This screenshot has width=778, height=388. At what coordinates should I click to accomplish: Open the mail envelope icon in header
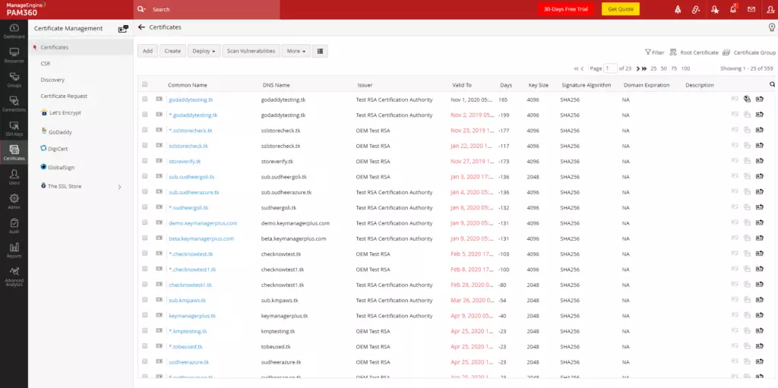[x=751, y=9]
